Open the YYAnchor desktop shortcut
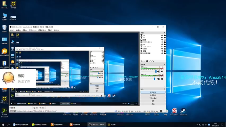Screen dimensions: 226x127 (4, 100)
